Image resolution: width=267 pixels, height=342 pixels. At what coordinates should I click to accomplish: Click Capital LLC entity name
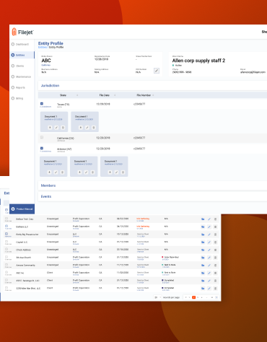[22, 242]
